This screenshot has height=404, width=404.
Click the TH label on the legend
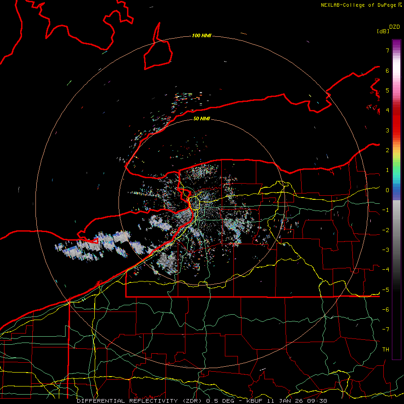[386, 349]
